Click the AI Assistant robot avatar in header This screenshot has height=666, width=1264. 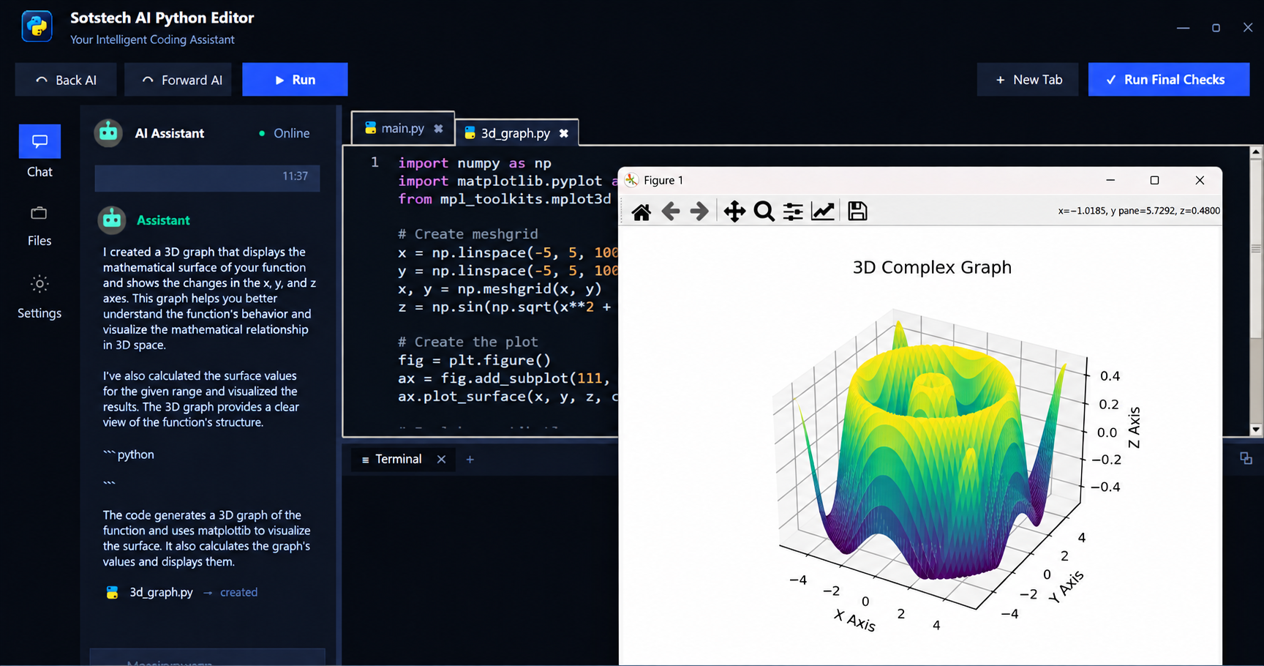tap(108, 132)
